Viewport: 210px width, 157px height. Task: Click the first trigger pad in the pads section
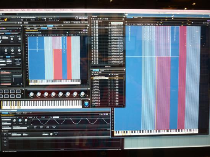pyautogui.click(x=1, y=91)
